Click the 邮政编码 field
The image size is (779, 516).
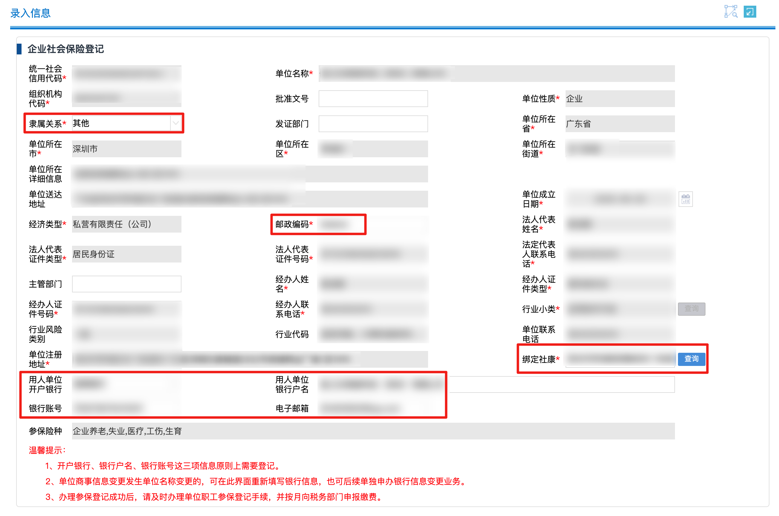coord(373,224)
